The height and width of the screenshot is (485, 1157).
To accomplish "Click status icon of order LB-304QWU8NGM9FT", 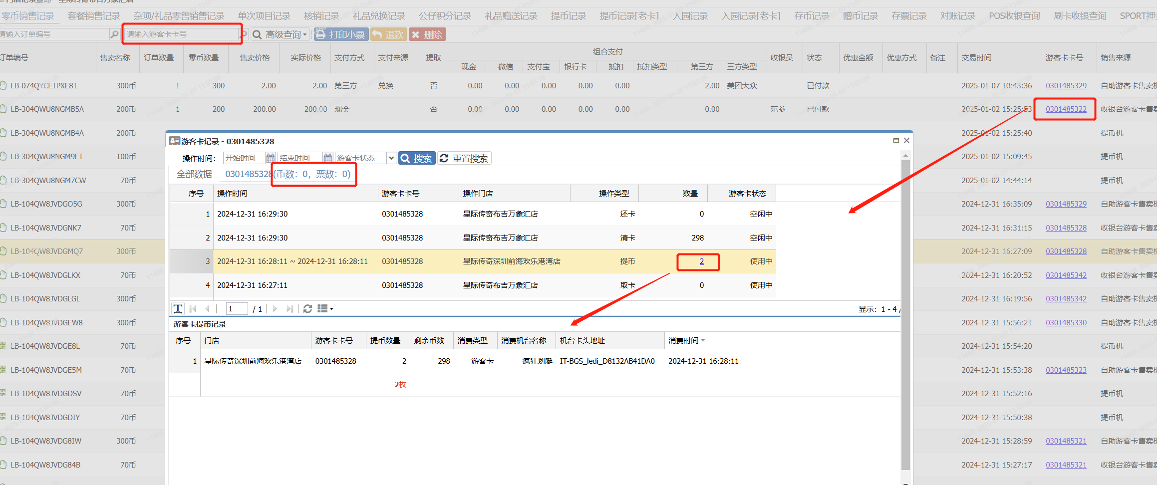I will (x=3, y=156).
